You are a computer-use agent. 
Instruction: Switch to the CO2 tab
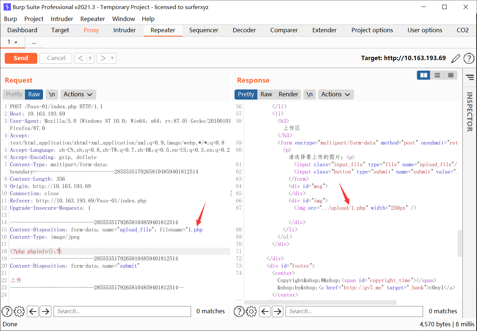click(463, 30)
